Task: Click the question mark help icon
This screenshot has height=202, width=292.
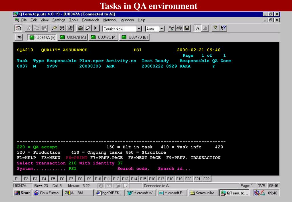Action: [x=216, y=29]
